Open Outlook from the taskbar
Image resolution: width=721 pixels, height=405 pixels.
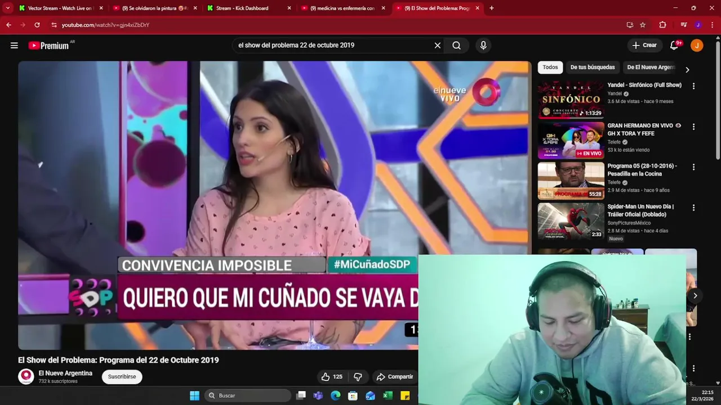point(370,395)
